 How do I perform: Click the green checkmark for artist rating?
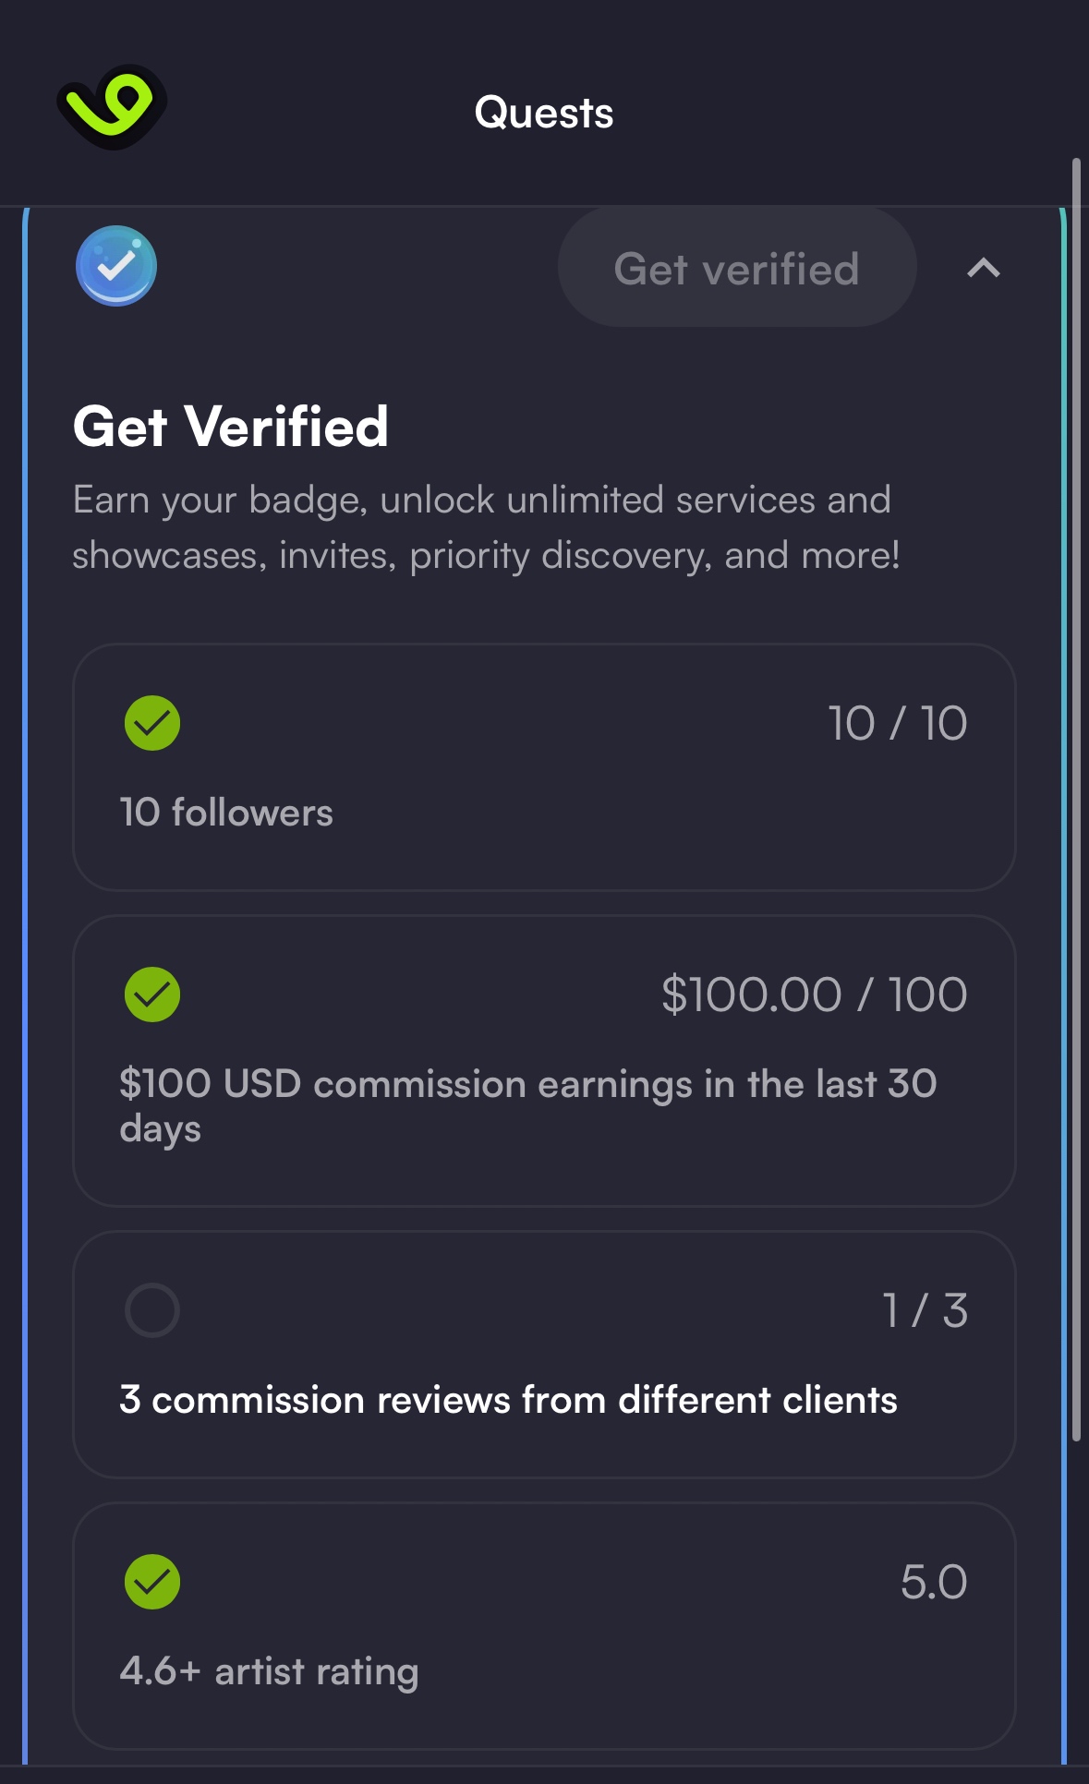click(152, 1582)
